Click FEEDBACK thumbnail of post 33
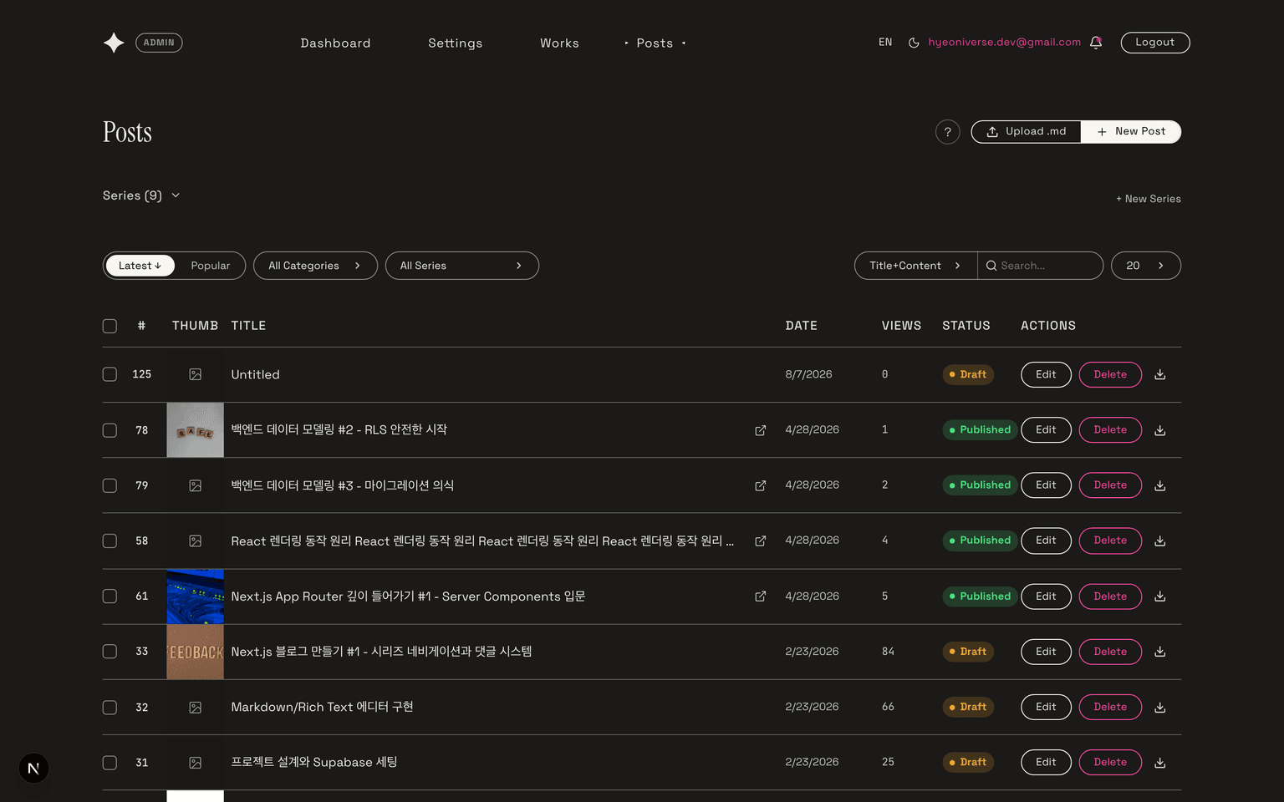 (195, 652)
